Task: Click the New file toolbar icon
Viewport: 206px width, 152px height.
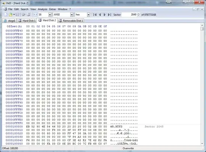Action: [6, 14]
